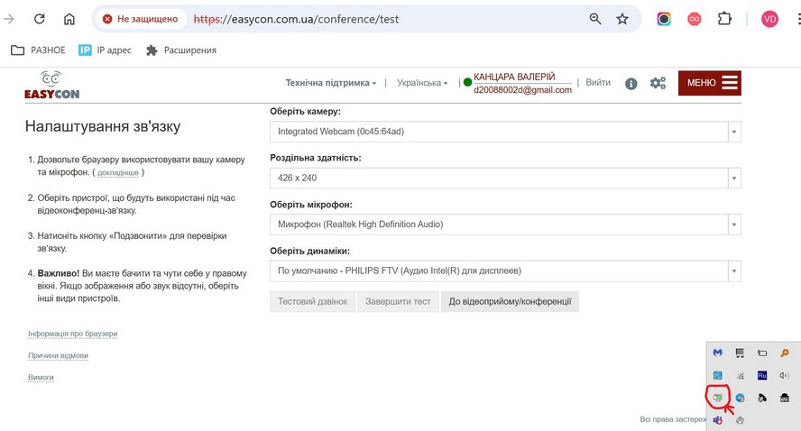Open the Українська language menu
This screenshot has width=801, height=431.
(x=420, y=83)
